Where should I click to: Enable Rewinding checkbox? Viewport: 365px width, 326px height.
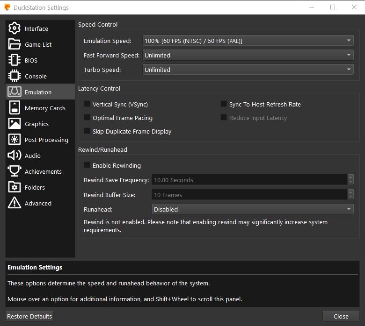[87, 165]
